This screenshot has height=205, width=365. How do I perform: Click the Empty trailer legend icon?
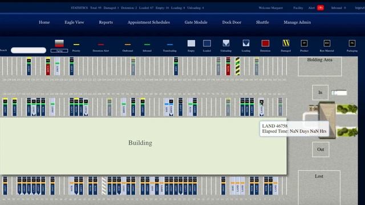(191, 43)
